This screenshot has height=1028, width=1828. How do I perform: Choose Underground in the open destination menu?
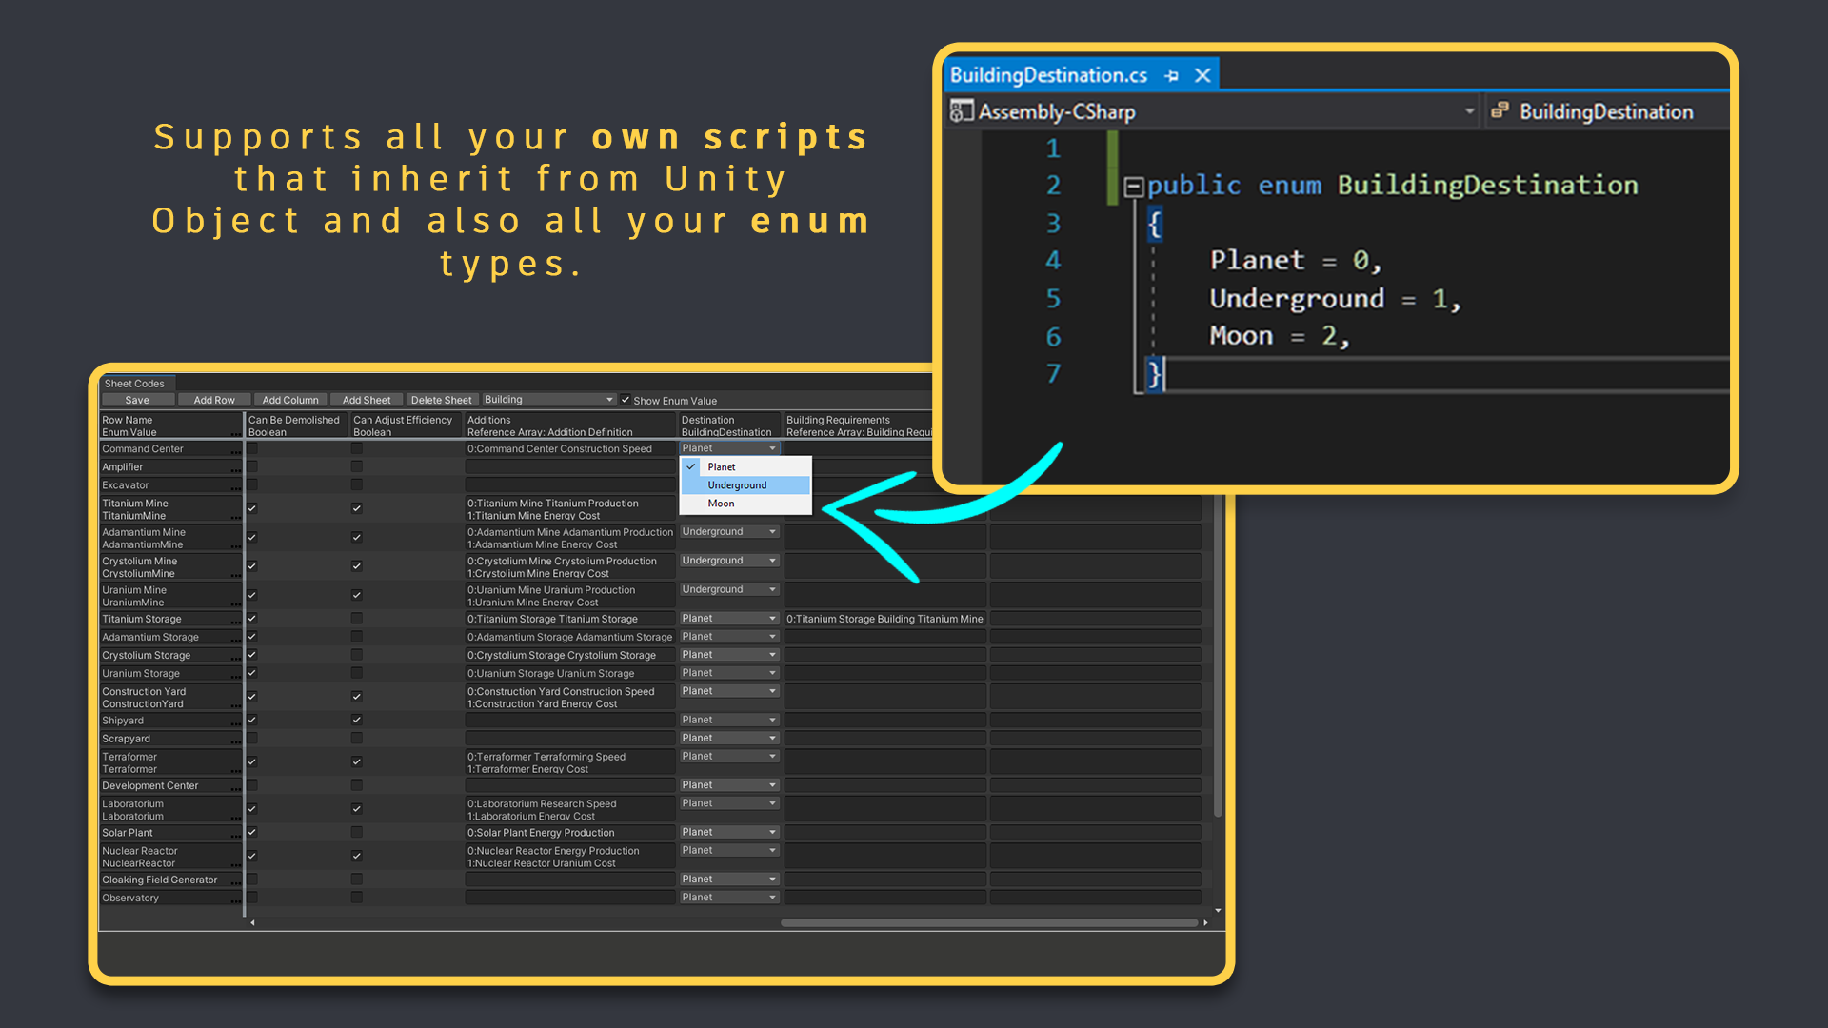point(745,485)
